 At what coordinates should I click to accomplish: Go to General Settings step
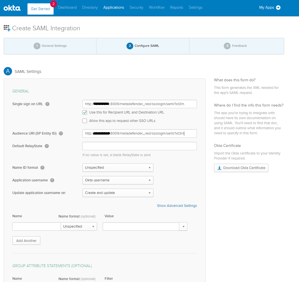click(x=50, y=46)
